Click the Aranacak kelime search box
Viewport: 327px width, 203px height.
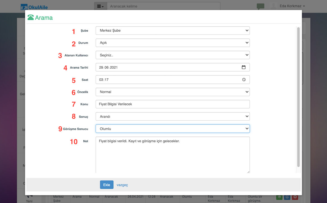click(x=163, y=6)
